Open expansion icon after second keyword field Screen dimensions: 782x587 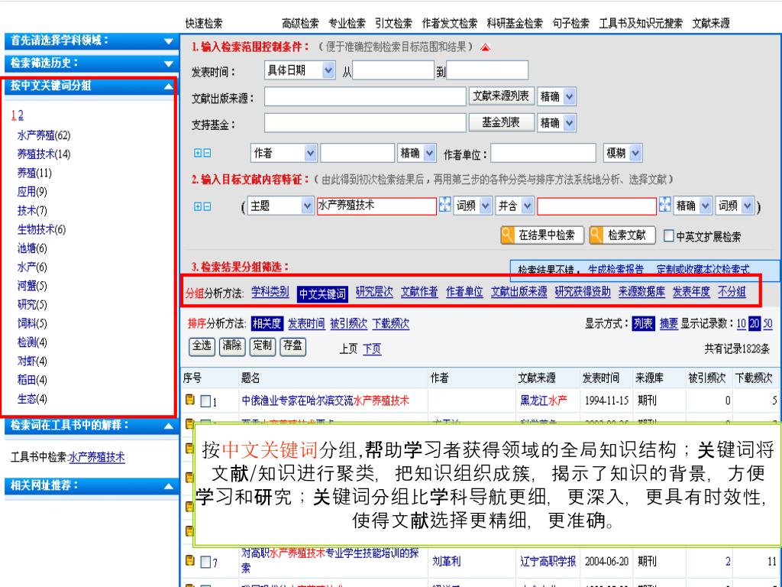(665, 205)
